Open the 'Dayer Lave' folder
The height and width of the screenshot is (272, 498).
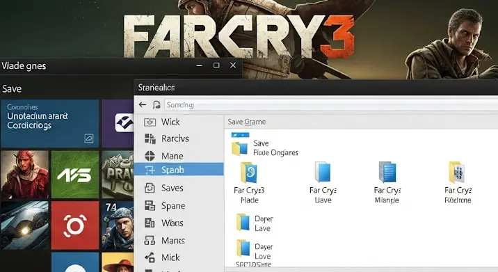pos(255,223)
